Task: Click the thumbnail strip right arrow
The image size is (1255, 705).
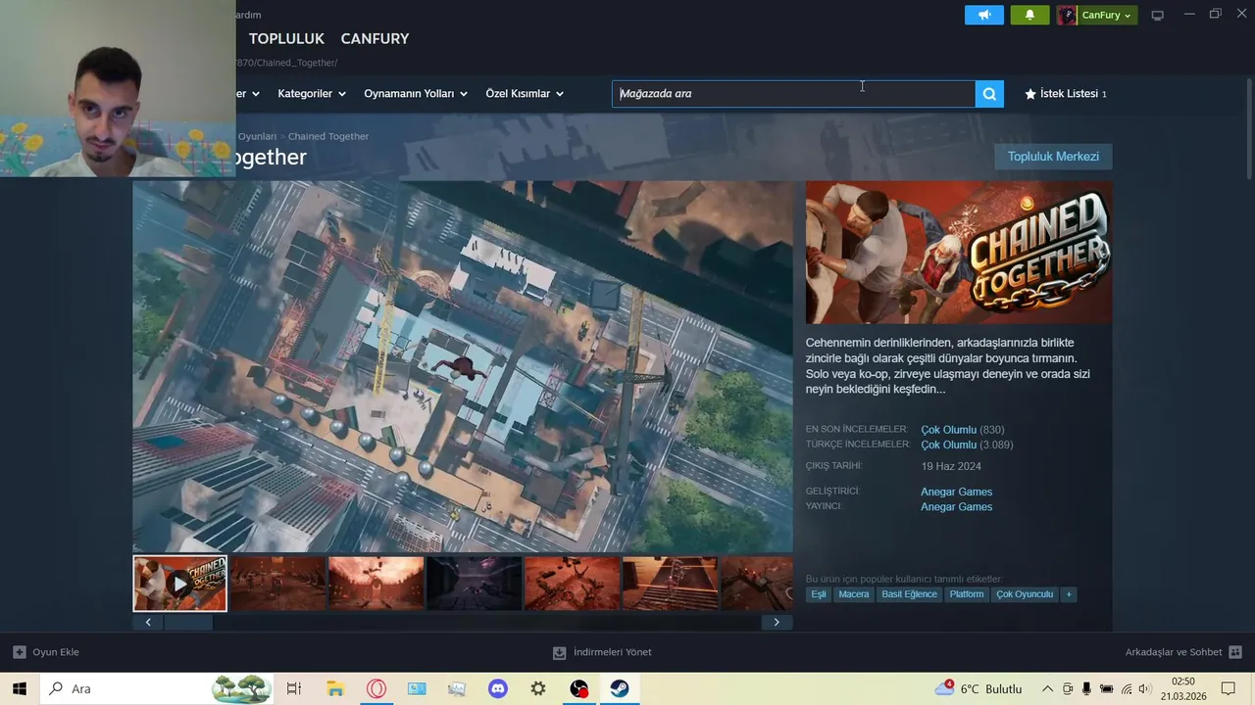Action: [777, 622]
